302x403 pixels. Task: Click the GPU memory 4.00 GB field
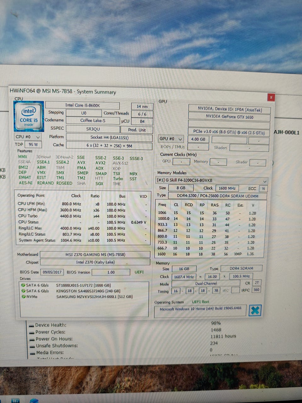coord(198,139)
